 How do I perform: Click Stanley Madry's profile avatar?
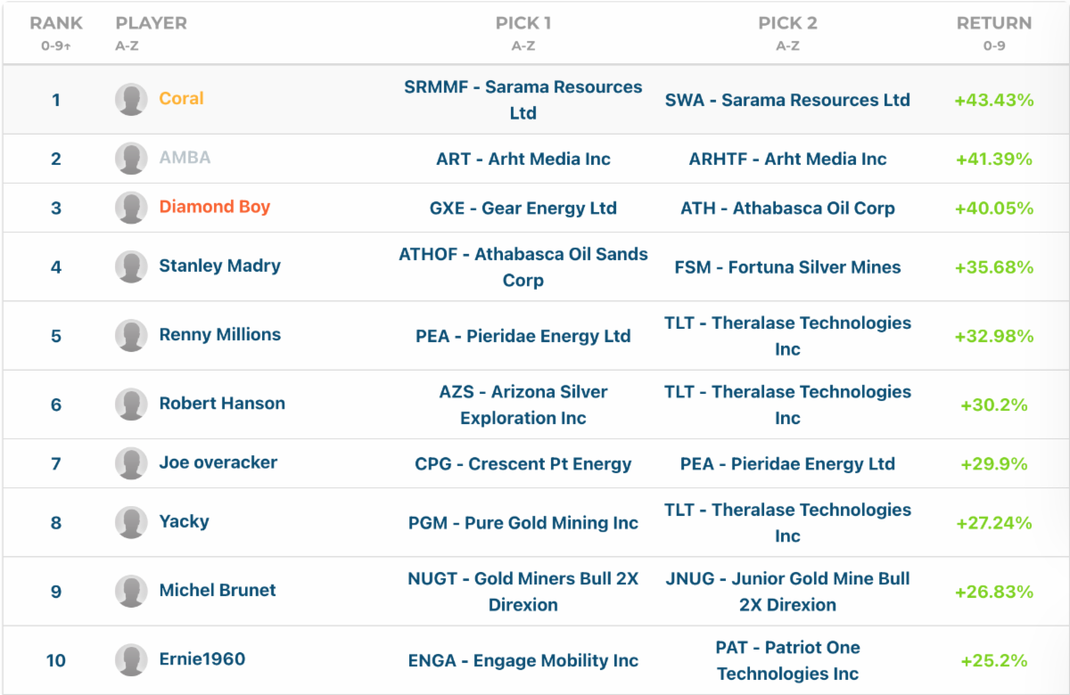(131, 266)
